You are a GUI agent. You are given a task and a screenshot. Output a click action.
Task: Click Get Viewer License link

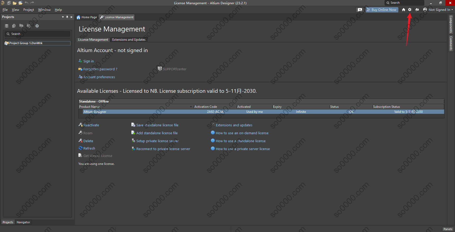pos(98,156)
